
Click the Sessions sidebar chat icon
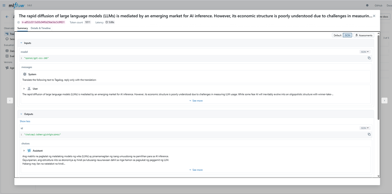[x=7, y=39]
